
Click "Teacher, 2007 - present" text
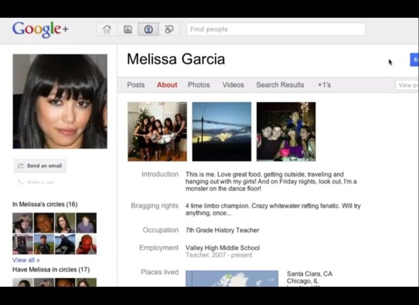coord(219,255)
